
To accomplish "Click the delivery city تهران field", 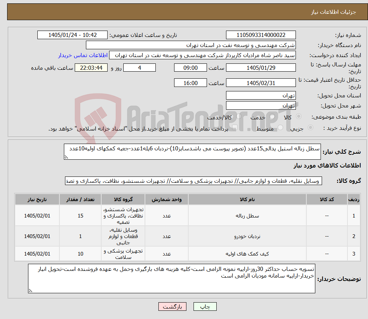I will 261,106.
